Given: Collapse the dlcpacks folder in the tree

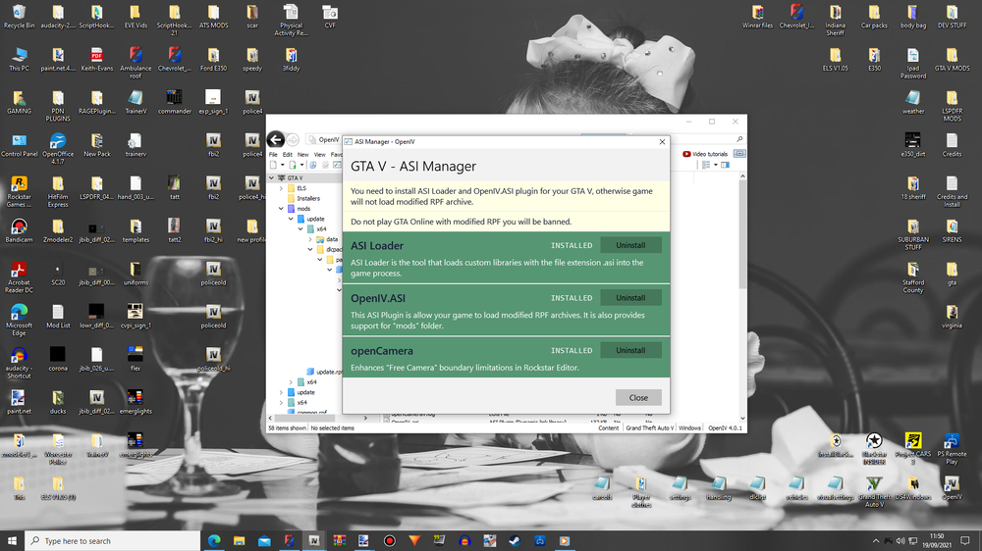Looking at the screenshot, I should pyautogui.click(x=310, y=250).
